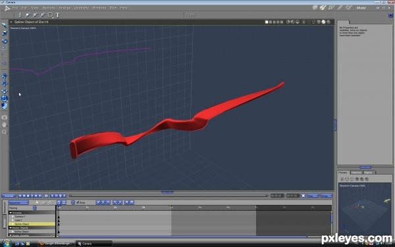The width and height of the screenshot is (395, 247).
Task: Click the first working plane icon in viewport header
Action: tap(288, 22)
